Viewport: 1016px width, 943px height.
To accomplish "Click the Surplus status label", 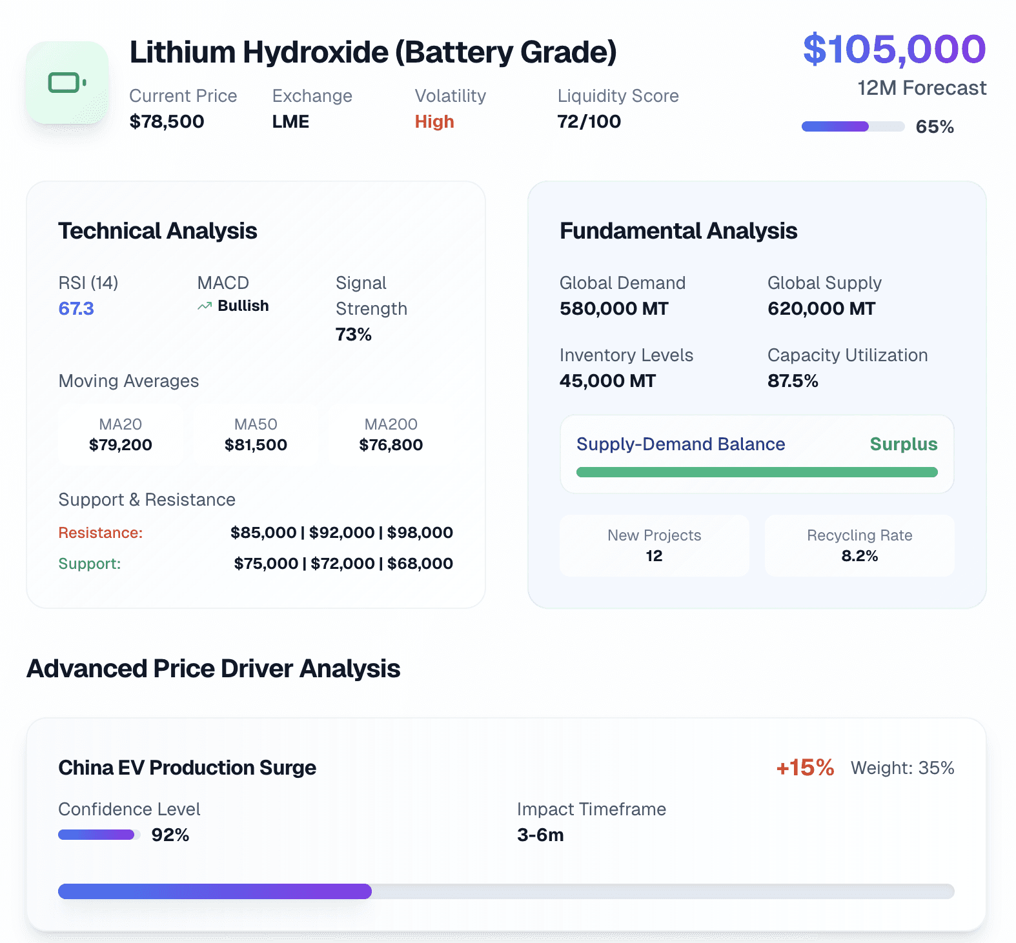I will (x=903, y=444).
